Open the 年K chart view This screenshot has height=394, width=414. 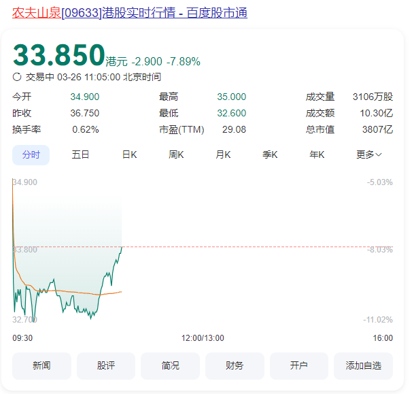coord(317,154)
